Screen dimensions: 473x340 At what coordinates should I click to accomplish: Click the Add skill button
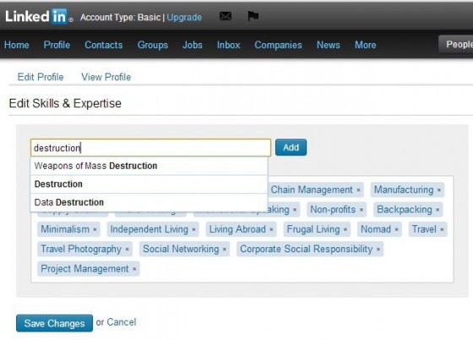(291, 148)
